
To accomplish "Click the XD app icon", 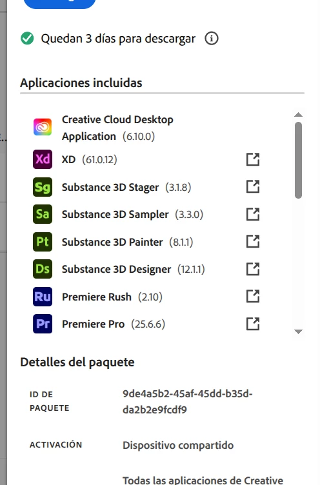I will (43, 159).
